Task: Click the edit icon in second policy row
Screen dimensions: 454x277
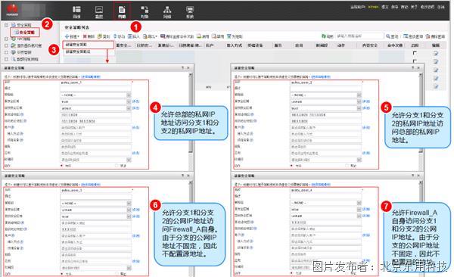Action: point(436,62)
